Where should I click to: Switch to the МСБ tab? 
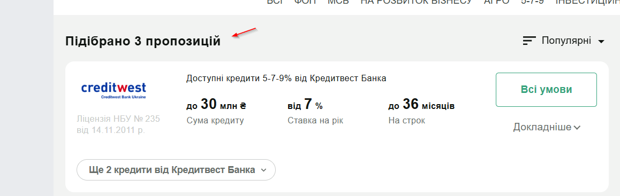338,2
